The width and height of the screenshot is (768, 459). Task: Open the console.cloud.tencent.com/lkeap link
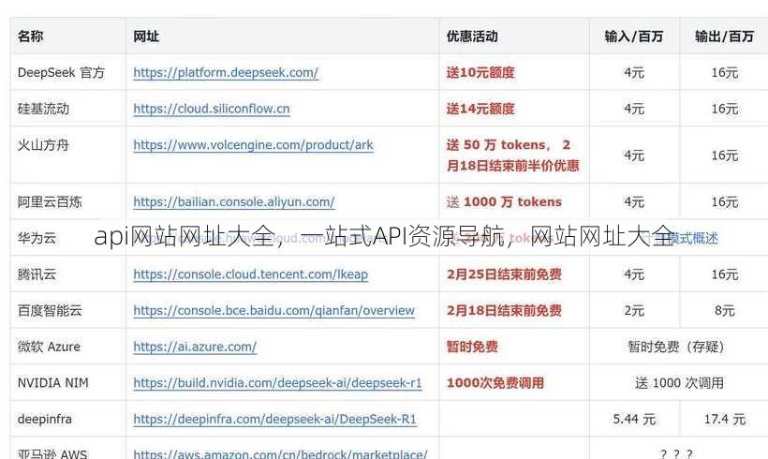[x=251, y=274]
